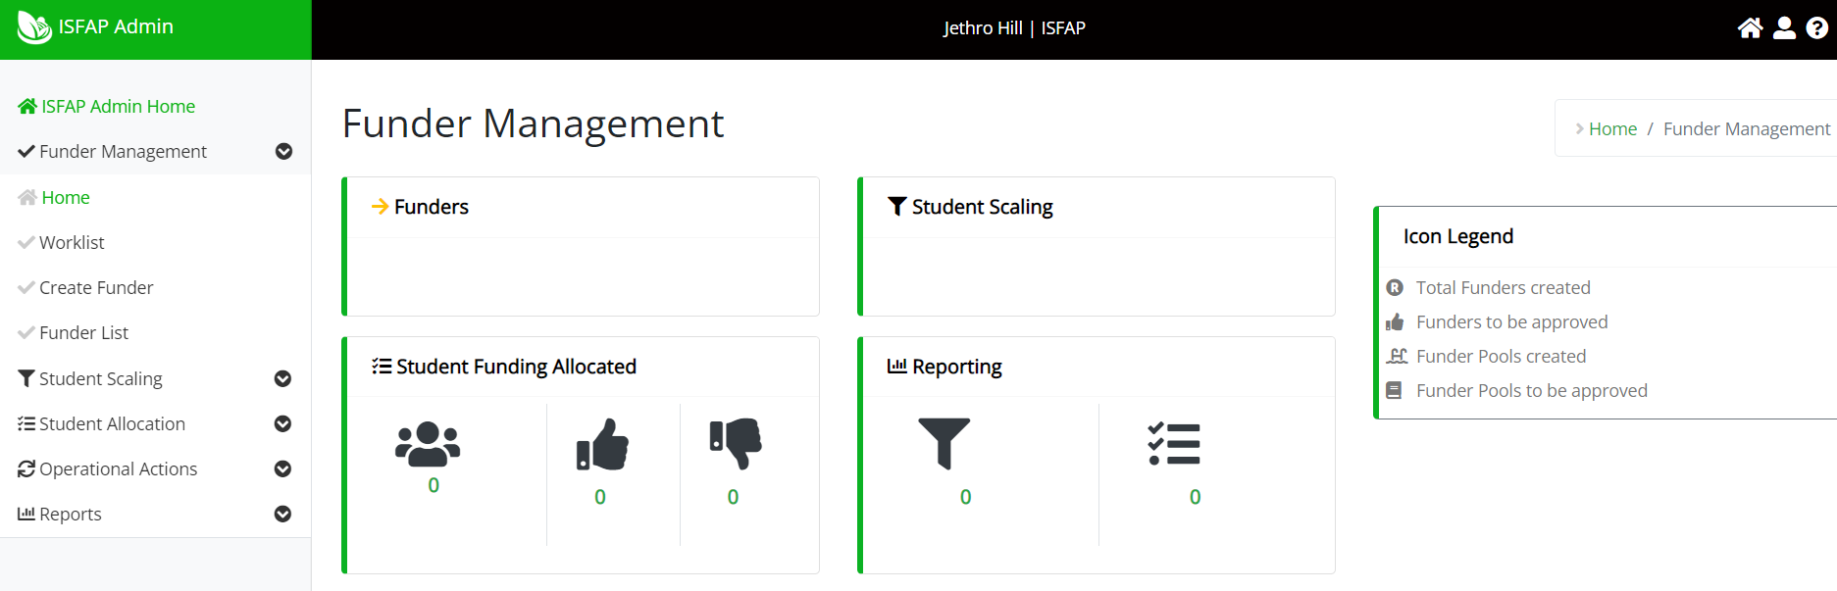This screenshot has height=591, width=1837.
Task: Click the count under the Reporting checklist icon
Action: point(1195,497)
